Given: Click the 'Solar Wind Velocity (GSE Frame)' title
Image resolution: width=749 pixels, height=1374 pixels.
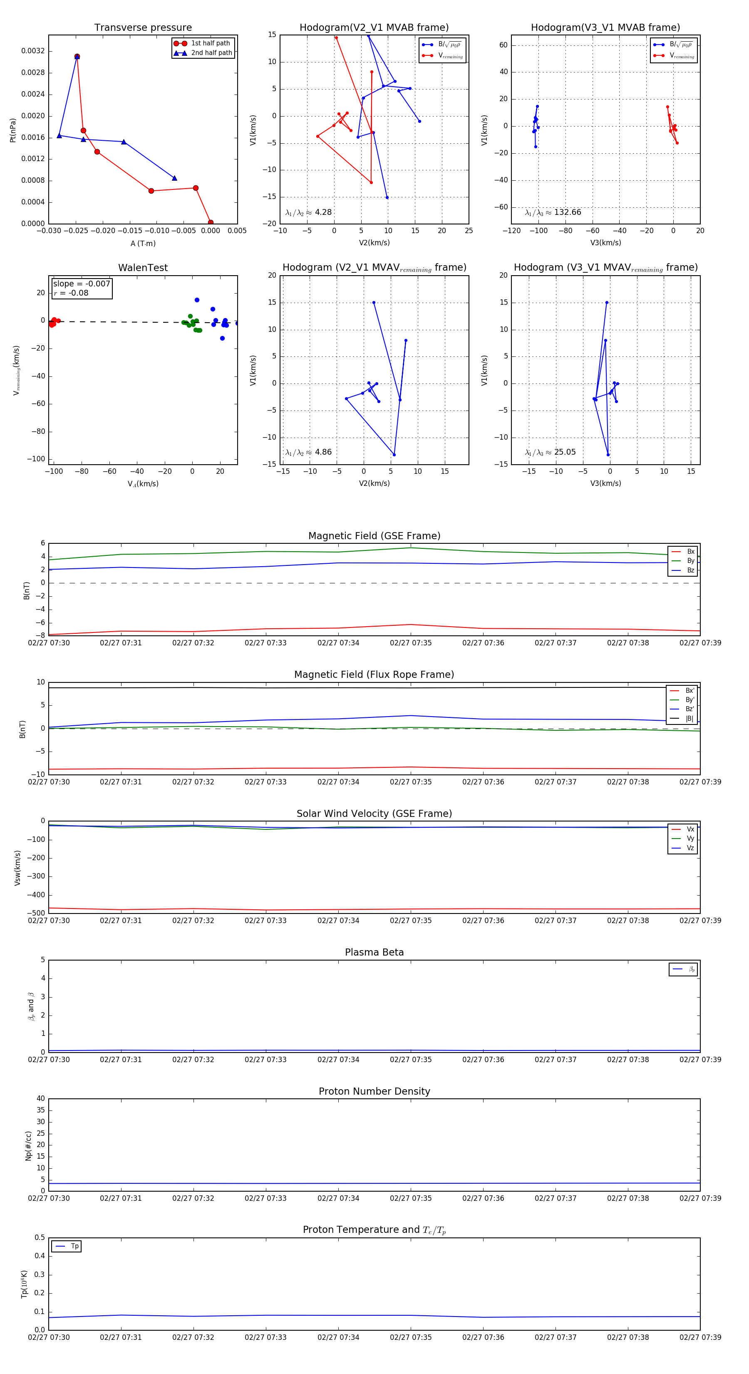Looking at the screenshot, I should click(x=374, y=814).
